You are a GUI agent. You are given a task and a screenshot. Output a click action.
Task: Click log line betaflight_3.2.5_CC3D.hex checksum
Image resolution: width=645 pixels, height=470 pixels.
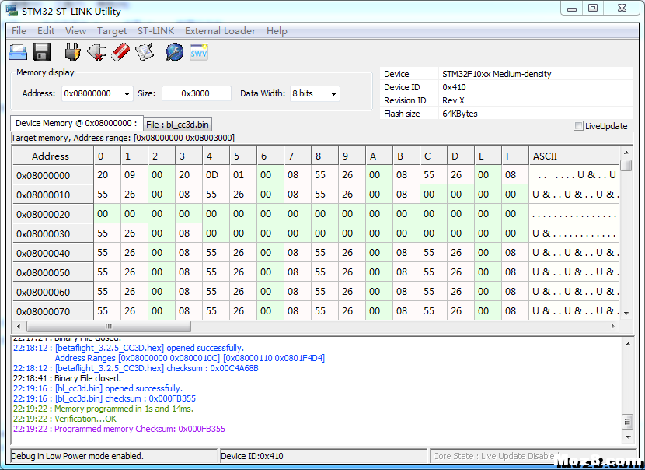click(136, 368)
